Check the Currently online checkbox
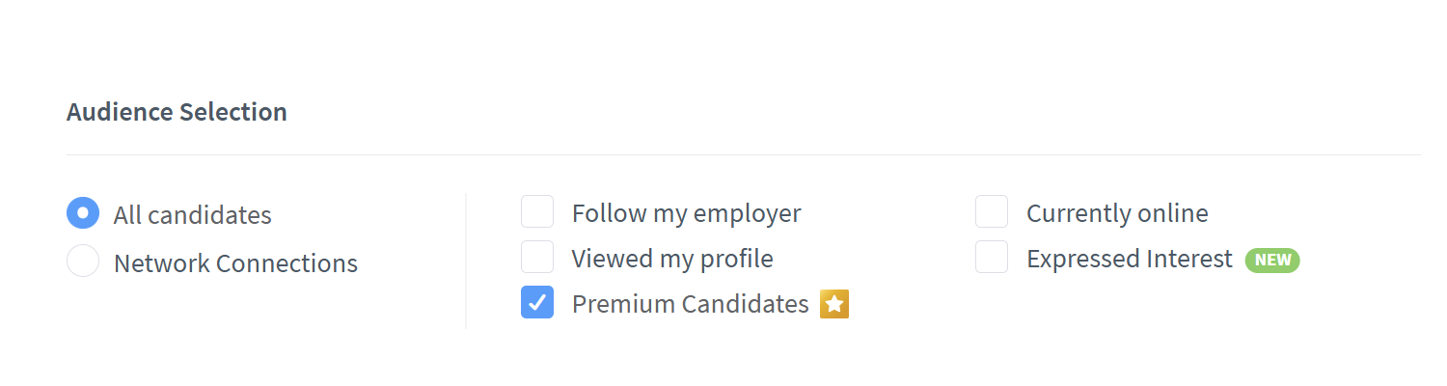1447x386 pixels. point(992,211)
